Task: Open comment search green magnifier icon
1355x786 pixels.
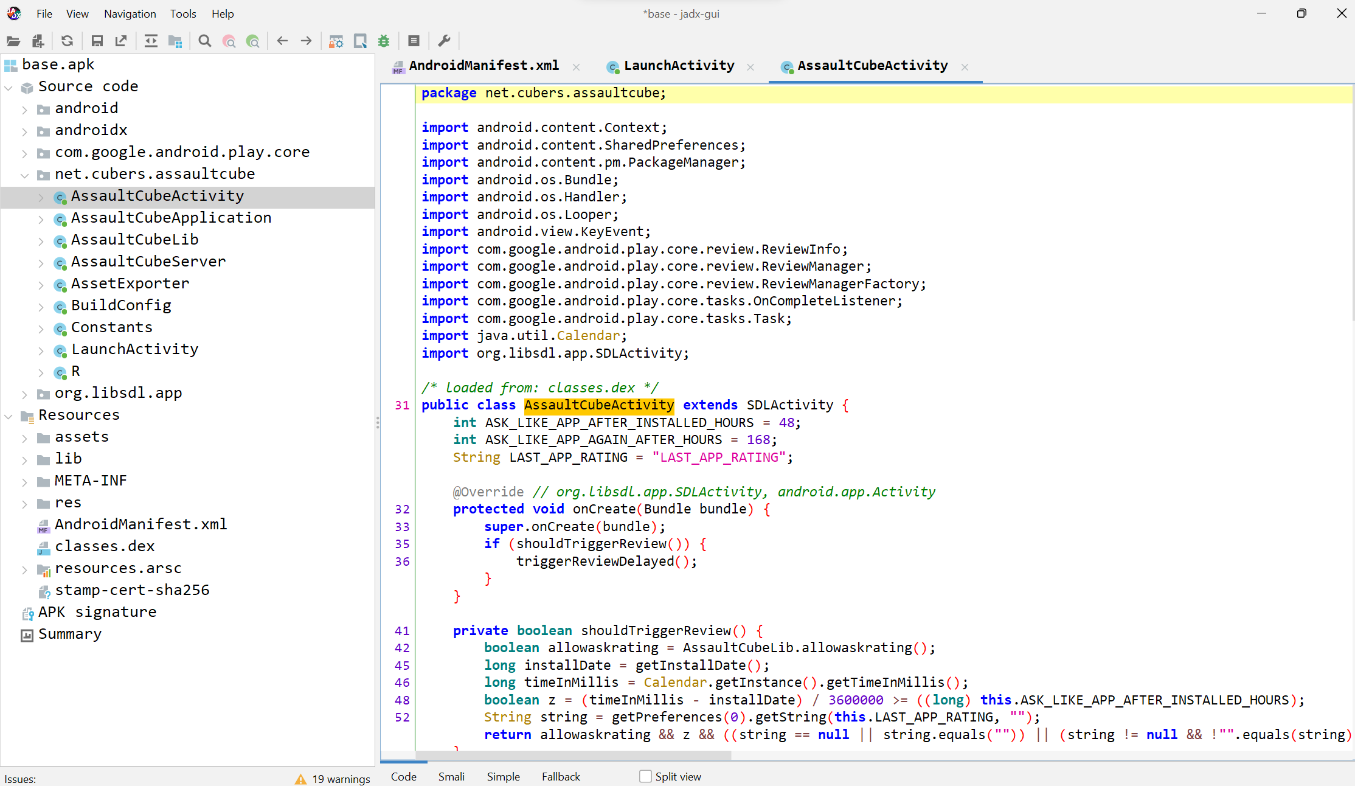Action: [x=253, y=41]
